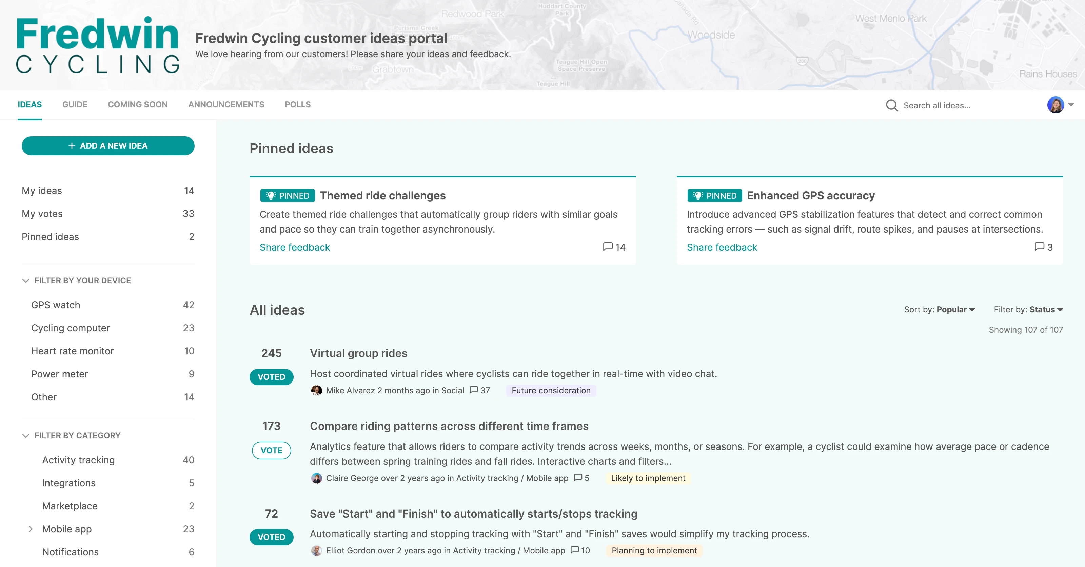
Task: Switch to the COMING SOON tab
Action: (x=137, y=104)
